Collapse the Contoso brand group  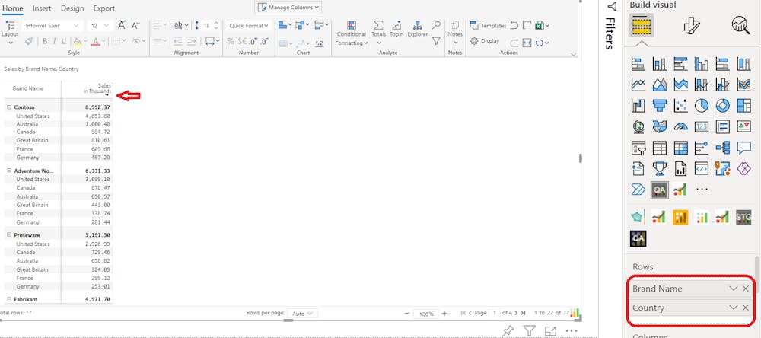tap(9, 107)
